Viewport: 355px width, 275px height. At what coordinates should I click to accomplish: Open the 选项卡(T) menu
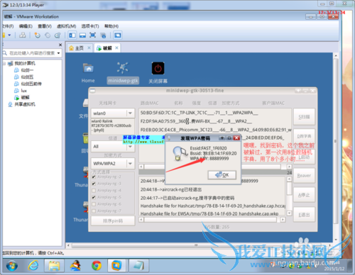(90, 26)
